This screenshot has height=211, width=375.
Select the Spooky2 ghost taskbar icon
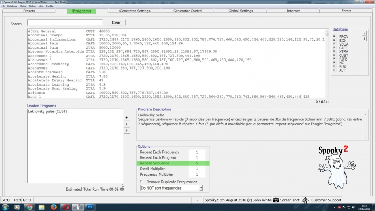(78, 207)
